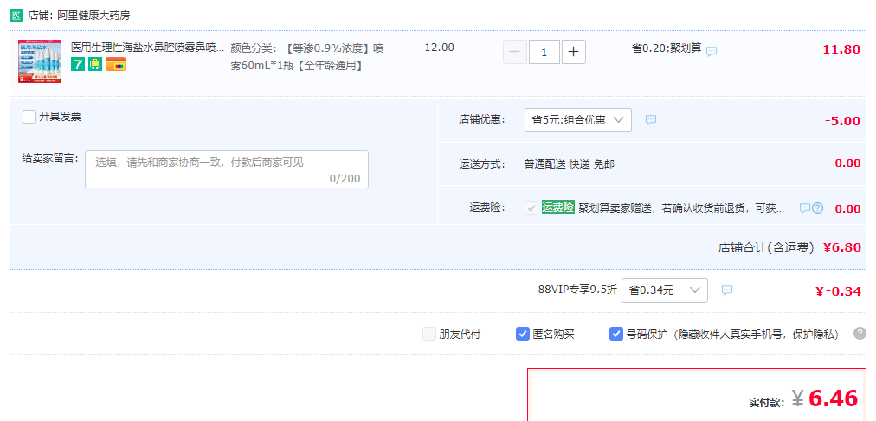The height and width of the screenshot is (421, 876).
Task: Click the ¥-0.34 VIP discount amount
Action: 839,291
